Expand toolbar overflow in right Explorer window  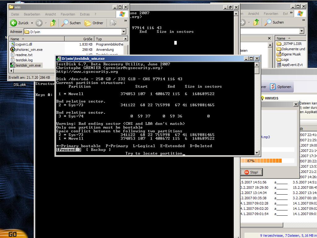click(303, 20)
